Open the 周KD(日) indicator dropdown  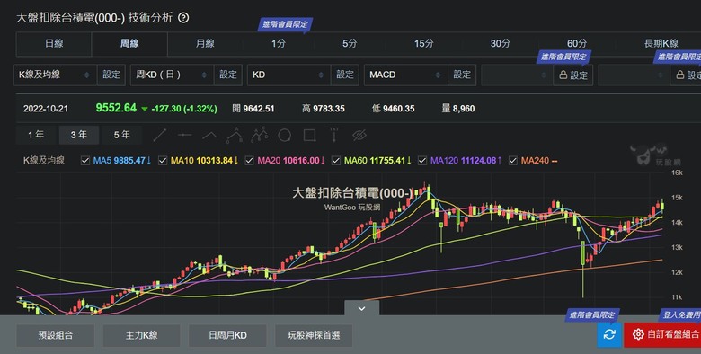pos(173,75)
